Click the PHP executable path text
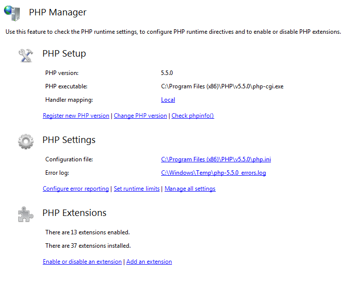 222,86
